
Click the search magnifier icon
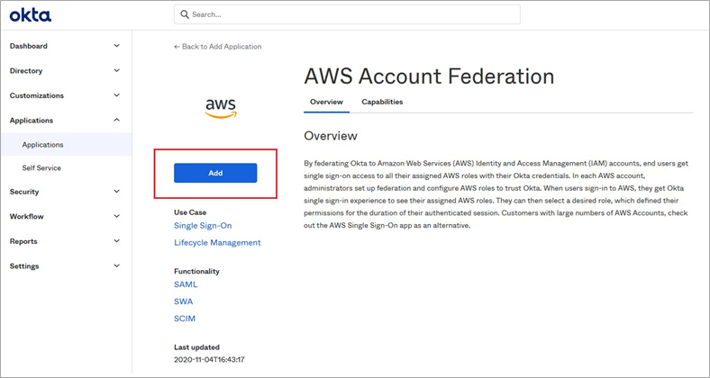185,14
